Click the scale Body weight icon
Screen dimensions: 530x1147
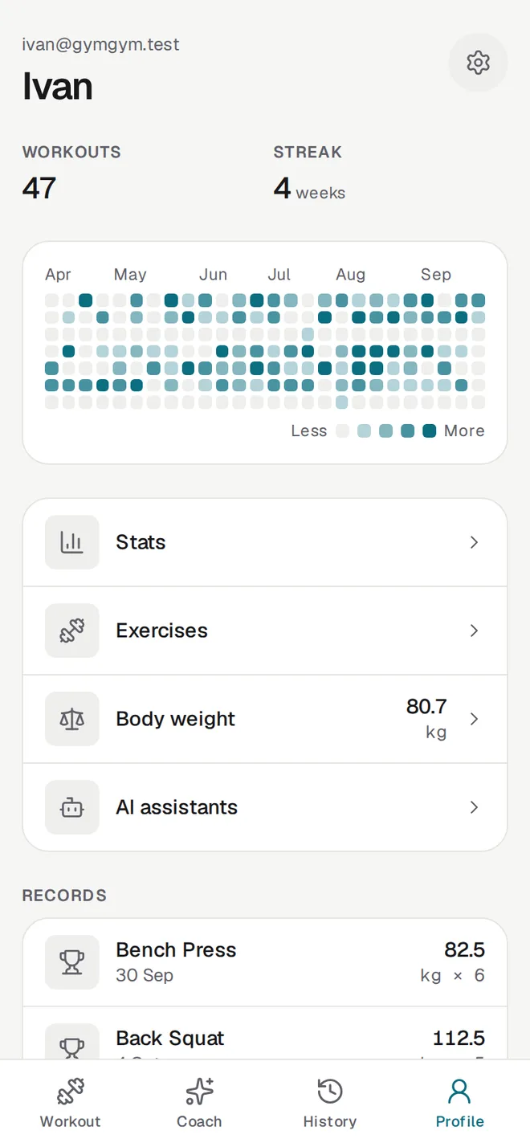coord(72,719)
